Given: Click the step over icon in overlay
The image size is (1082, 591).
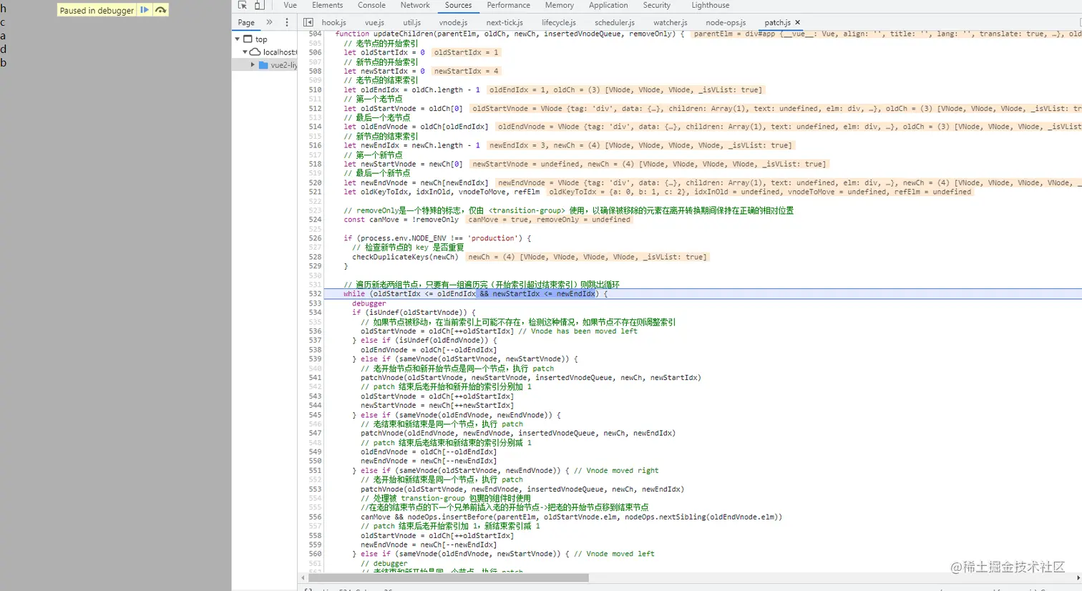Looking at the screenshot, I should coord(160,10).
